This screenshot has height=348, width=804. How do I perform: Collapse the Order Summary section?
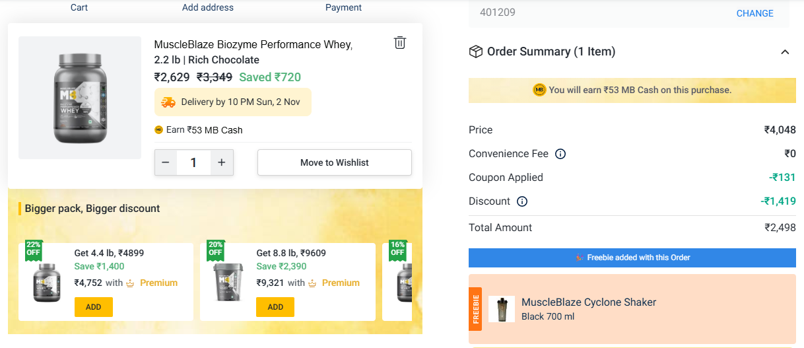pyautogui.click(x=785, y=52)
